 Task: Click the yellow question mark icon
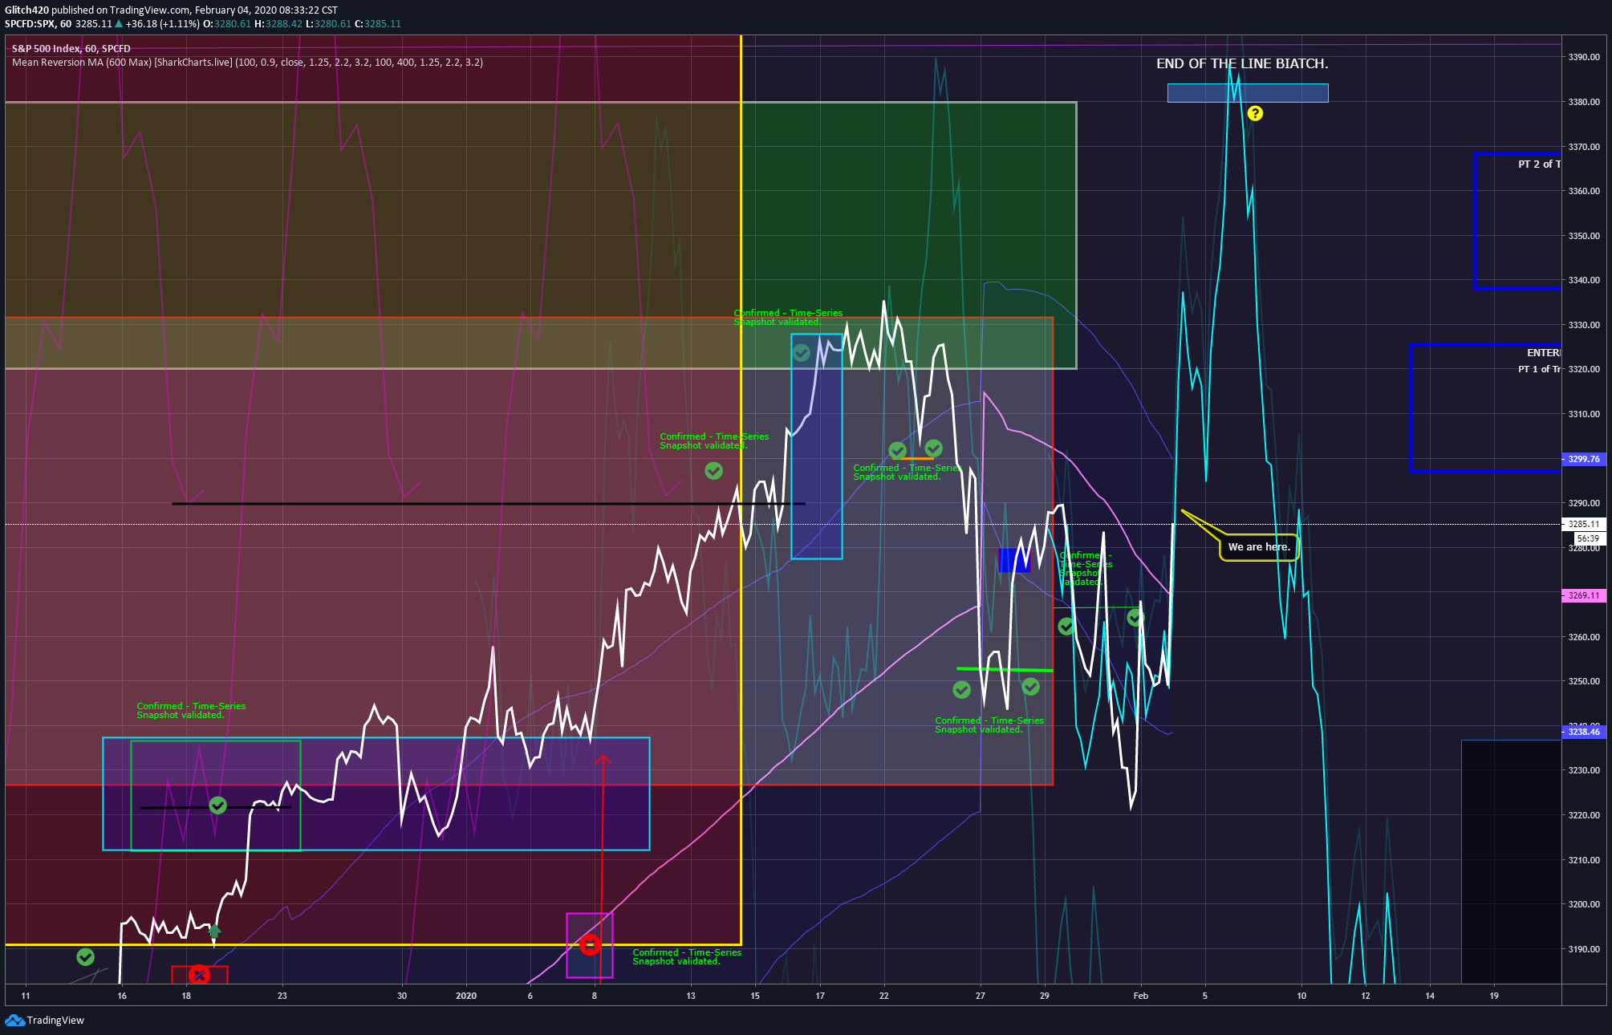[x=1255, y=113]
